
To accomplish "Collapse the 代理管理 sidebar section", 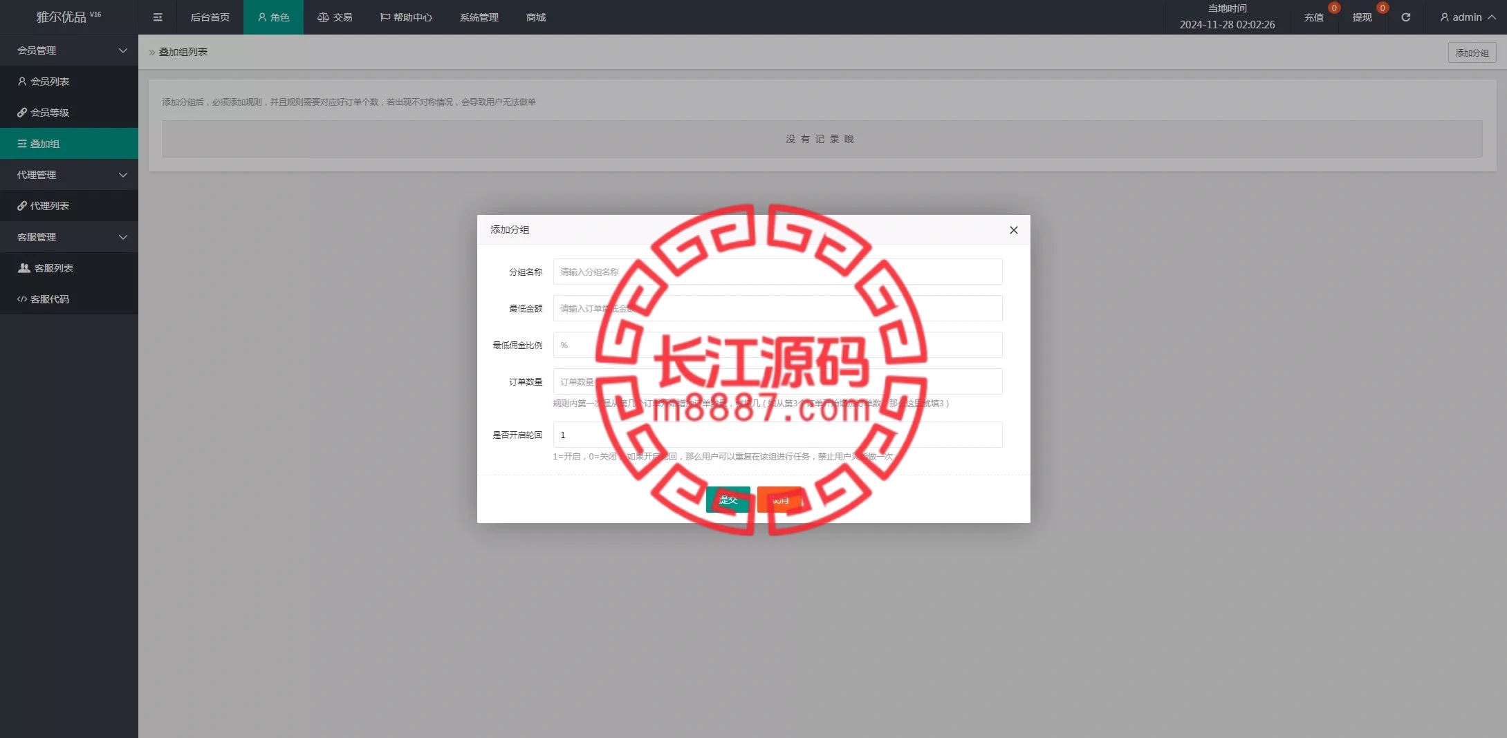I will point(69,175).
